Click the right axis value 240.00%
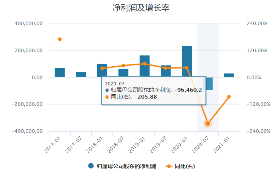 (257, 23)
